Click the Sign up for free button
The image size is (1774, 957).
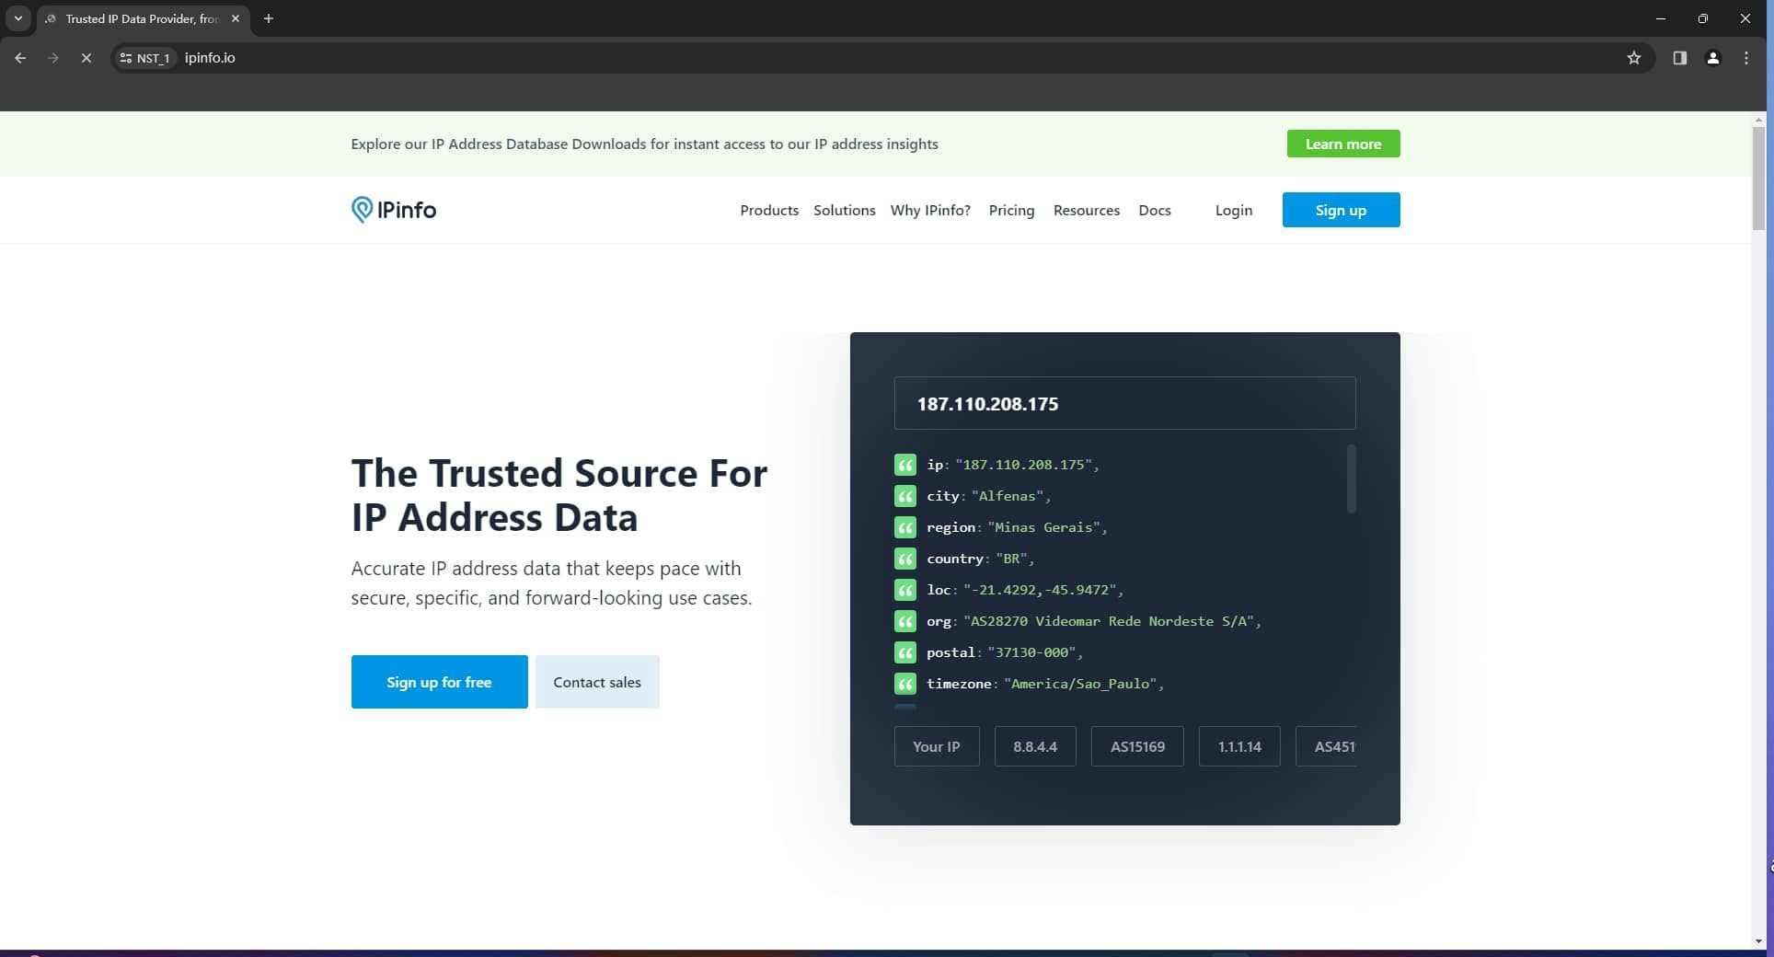(x=439, y=682)
